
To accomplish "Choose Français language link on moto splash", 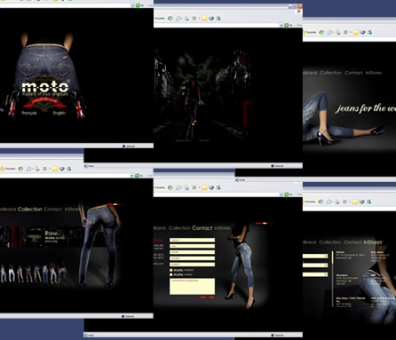I will coord(29,113).
